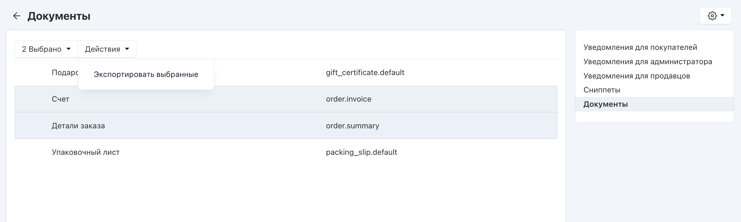Image resolution: width=741 pixels, height=222 pixels.
Task: Switch to "Уведомления для продавцов"
Action: click(636, 76)
